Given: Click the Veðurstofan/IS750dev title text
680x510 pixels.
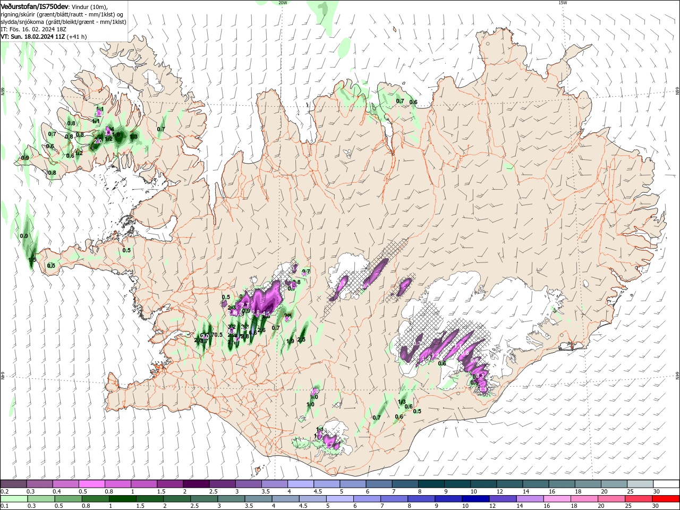Looking at the screenshot, I should tap(35, 6).
